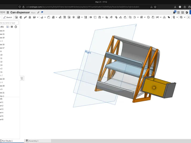Image resolution: width=191 pixels, height=143 pixels.
Task: Select the Hole tool
Action: click(69, 17)
